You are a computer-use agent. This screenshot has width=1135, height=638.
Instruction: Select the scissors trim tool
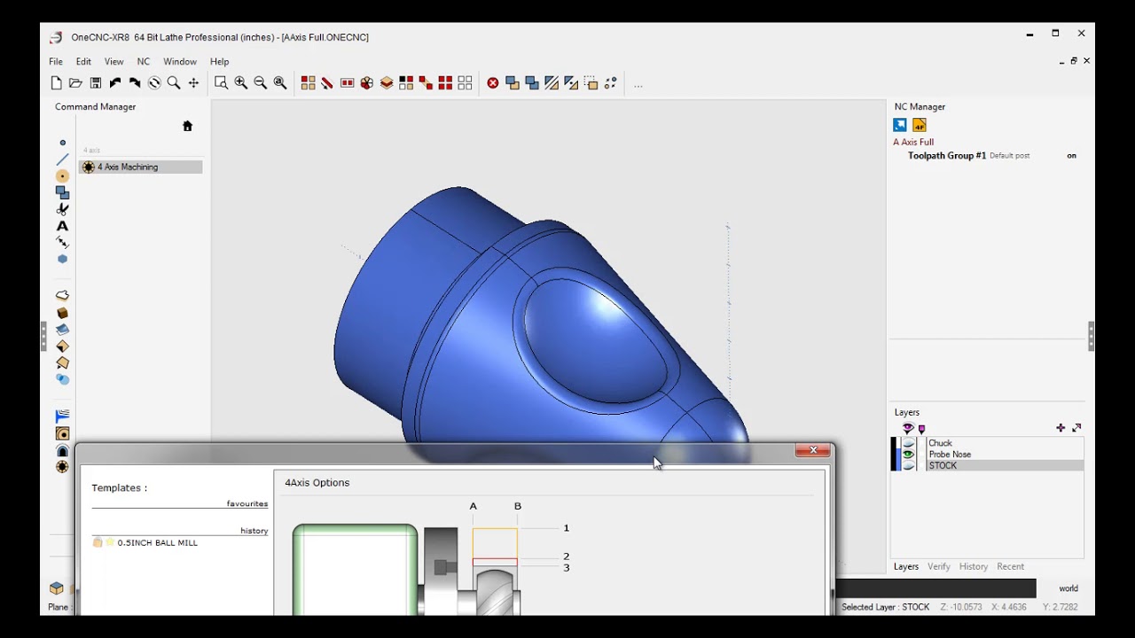62,209
